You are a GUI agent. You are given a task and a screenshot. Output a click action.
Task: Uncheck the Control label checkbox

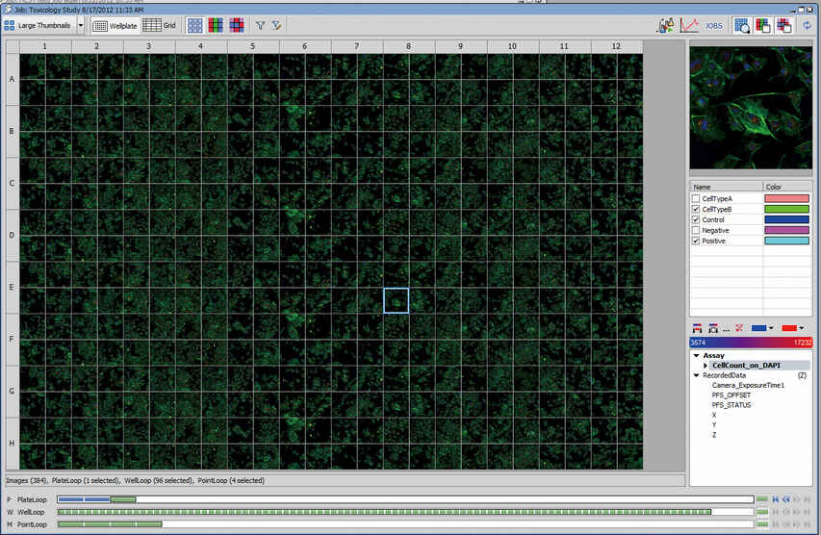[696, 219]
